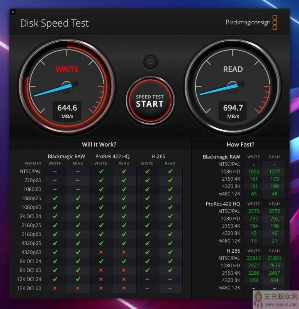Click the READ gauge speed readout 694.7
Image resolution: width=299 pixels, height=309 pixels.
click(233, 108)
